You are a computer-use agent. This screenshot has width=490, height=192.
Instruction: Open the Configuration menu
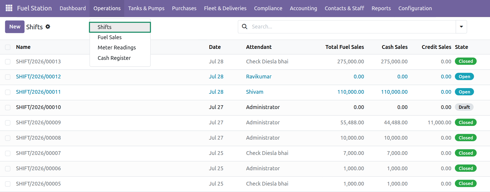pyautogui.click(x=415, y=8)
